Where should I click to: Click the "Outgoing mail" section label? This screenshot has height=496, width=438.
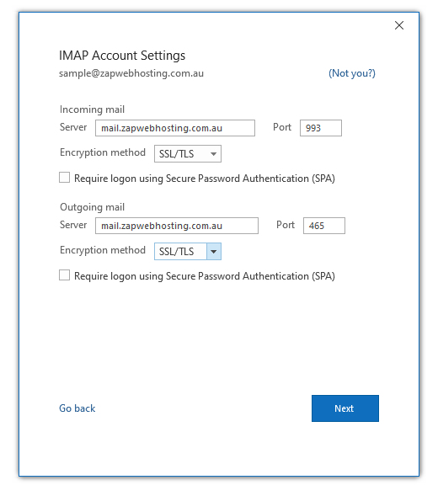92,207
